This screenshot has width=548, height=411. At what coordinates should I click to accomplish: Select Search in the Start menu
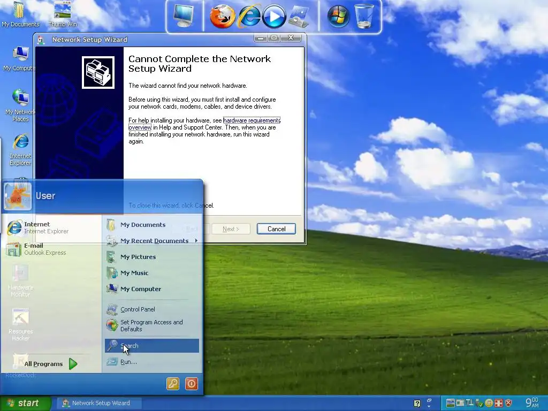point(151,346)
